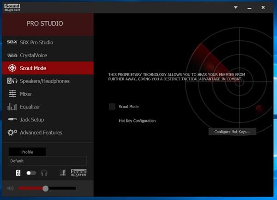This screenshot has width=277, height=200.
Task: Click the Profile button
Action: (x=27, y=152)
